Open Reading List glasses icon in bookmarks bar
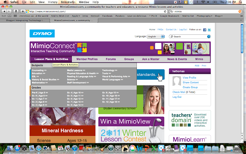The image size is (246, 154). [x=3, y=16]
